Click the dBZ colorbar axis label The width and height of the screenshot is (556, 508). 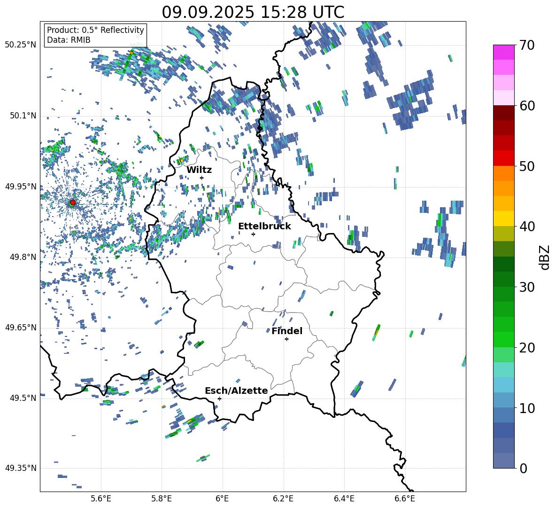point(545,257)
